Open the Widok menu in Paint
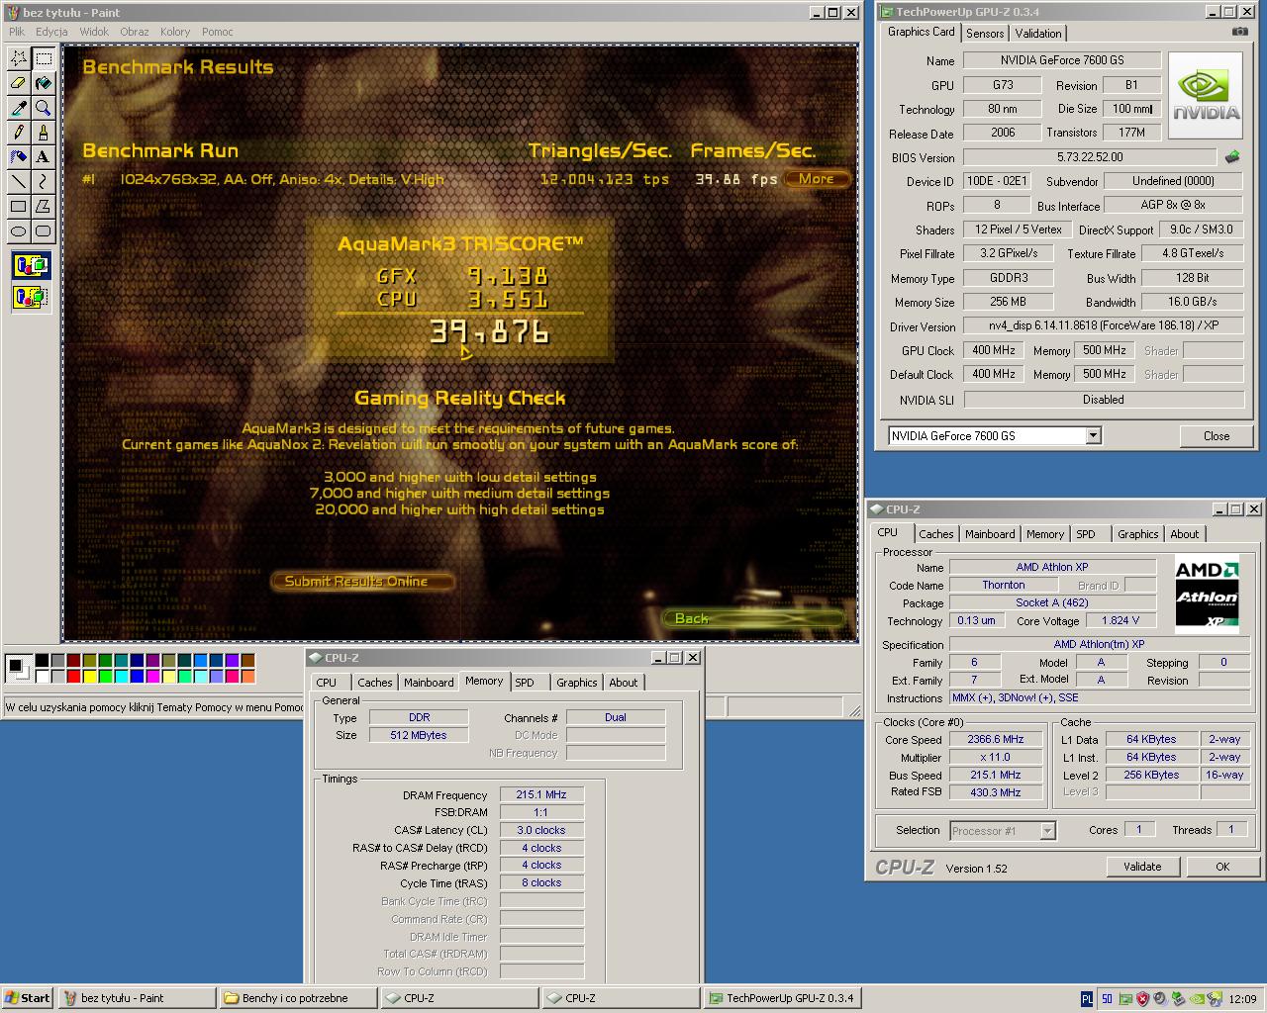Image resolution: width=1267 pixels, height=1013 pixels. (94, 32)
